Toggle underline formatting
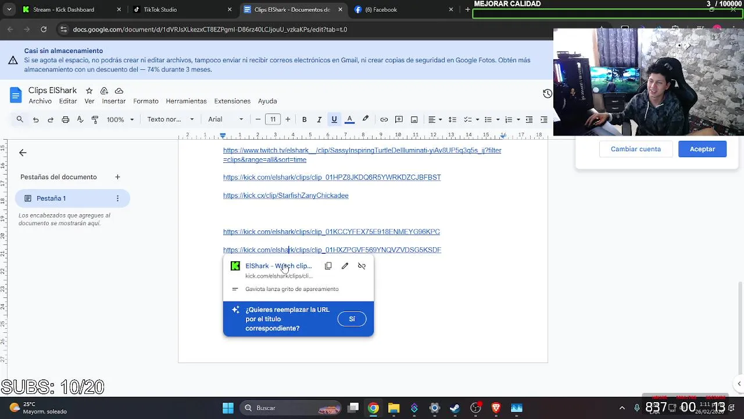Screen dimensions: 744x419 (334, 119)
